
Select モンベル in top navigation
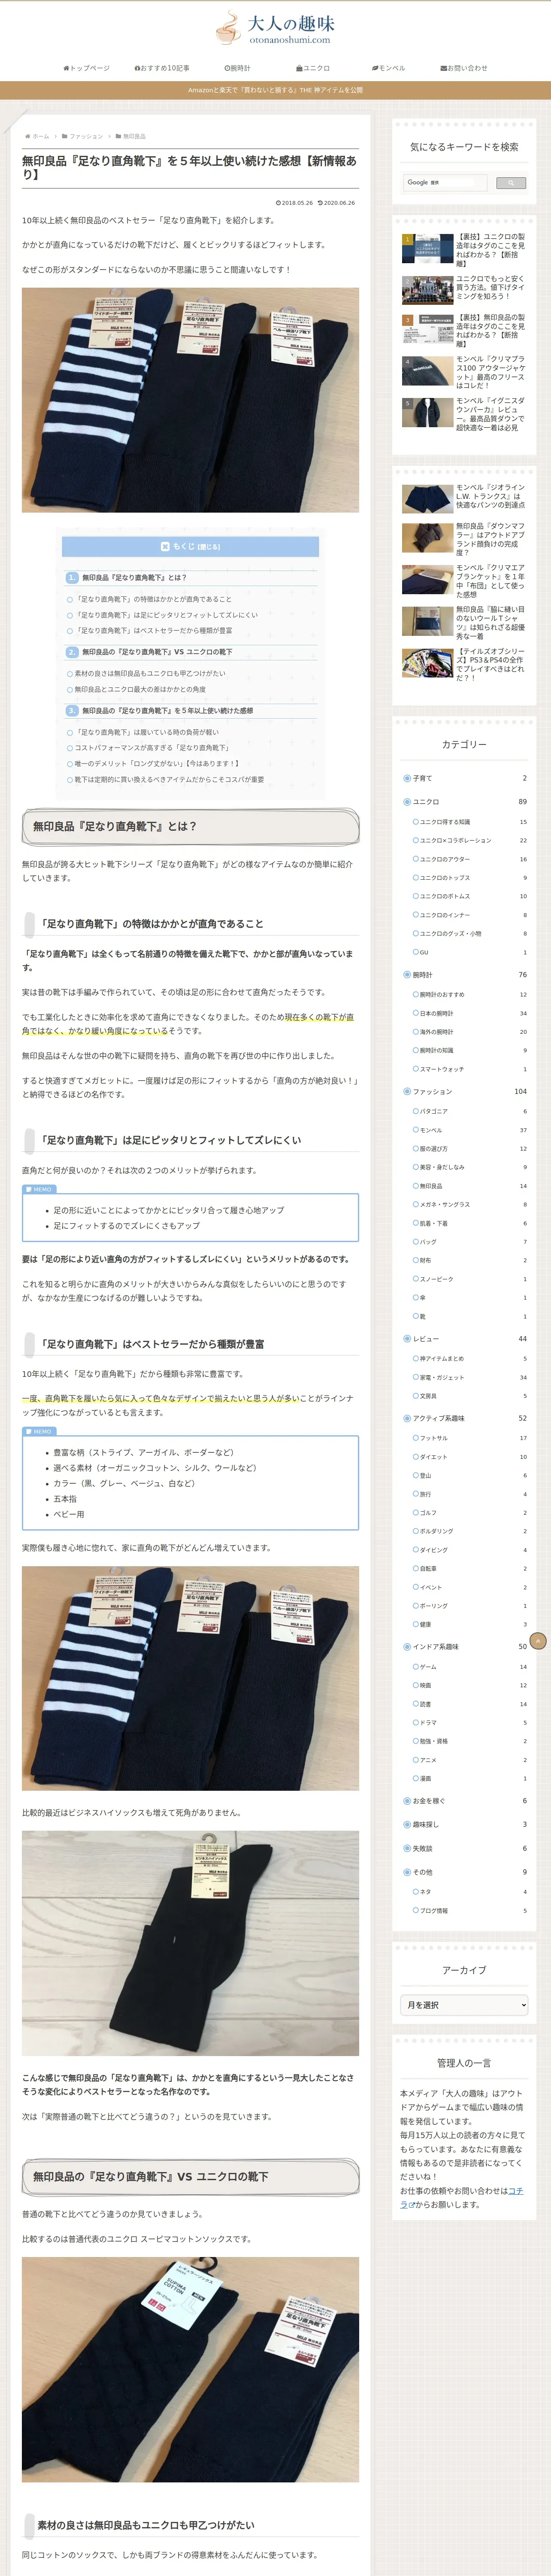pos(388,68)
